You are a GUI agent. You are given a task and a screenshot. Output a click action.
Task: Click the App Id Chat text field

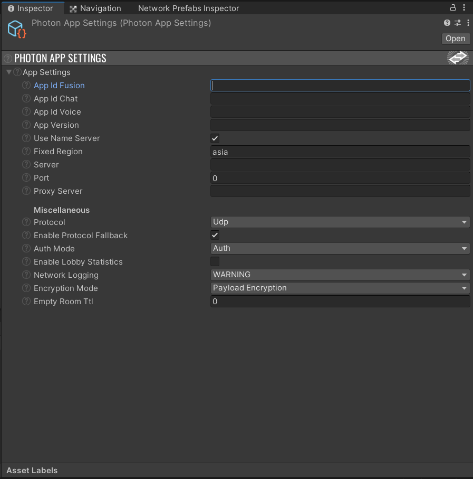(x=340, y=99)
